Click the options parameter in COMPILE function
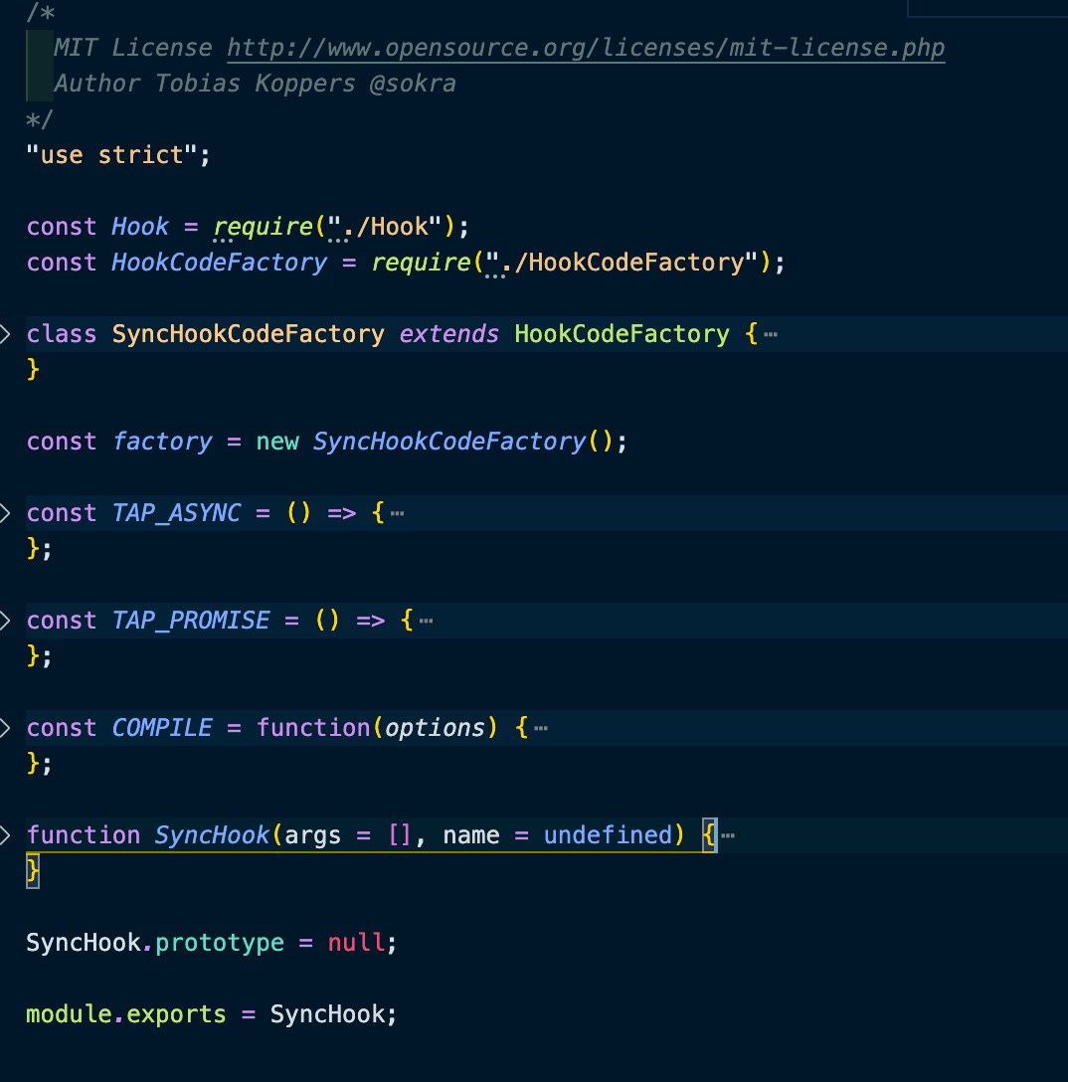Image resolution: width=1068 pixels, height=1082 pixels. [435, 728]
